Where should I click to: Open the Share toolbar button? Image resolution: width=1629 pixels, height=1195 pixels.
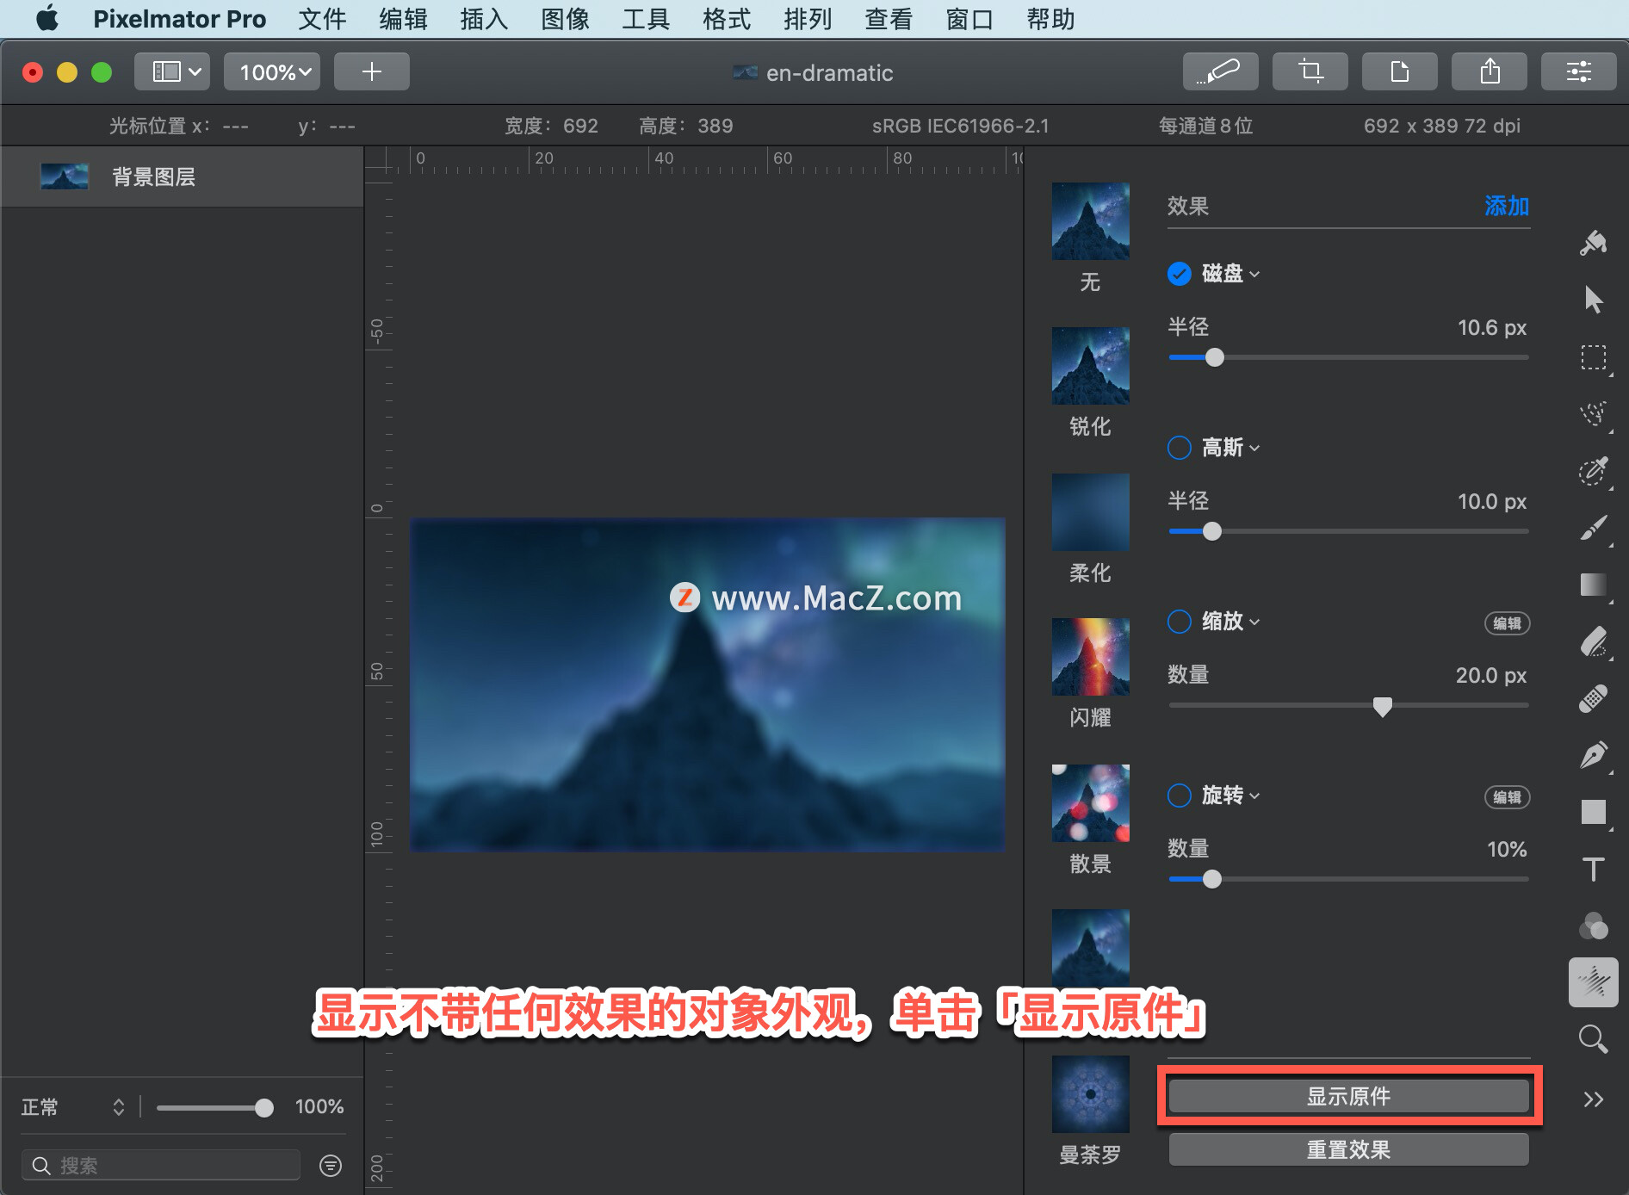coord(1489,71)
